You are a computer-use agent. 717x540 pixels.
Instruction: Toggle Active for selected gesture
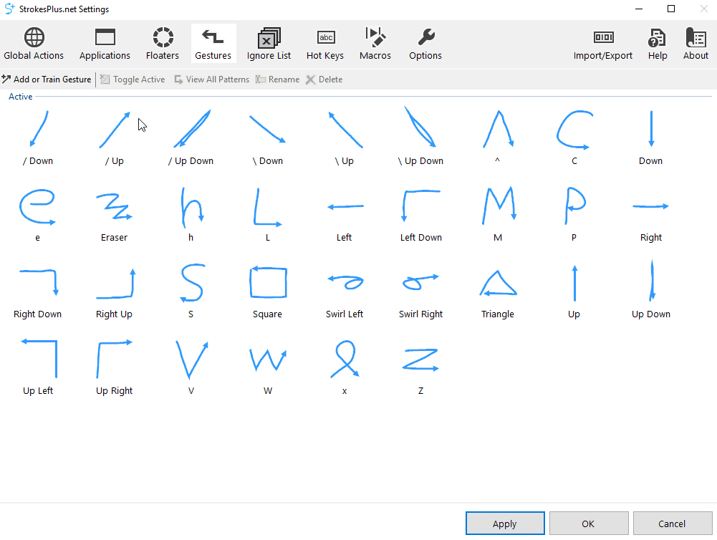(x=133, y=79)
